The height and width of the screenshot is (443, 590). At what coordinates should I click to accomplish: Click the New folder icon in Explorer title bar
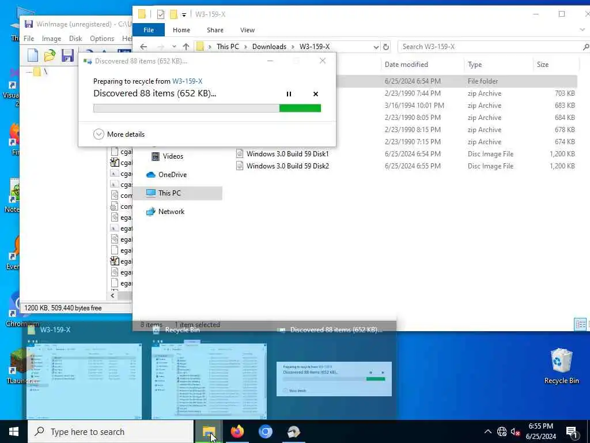tap(173, 14)
